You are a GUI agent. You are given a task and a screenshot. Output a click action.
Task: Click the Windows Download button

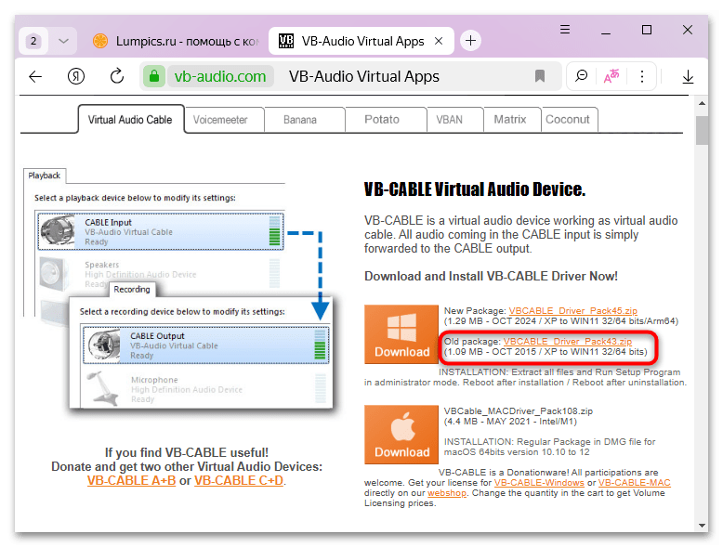pos(401,334)
